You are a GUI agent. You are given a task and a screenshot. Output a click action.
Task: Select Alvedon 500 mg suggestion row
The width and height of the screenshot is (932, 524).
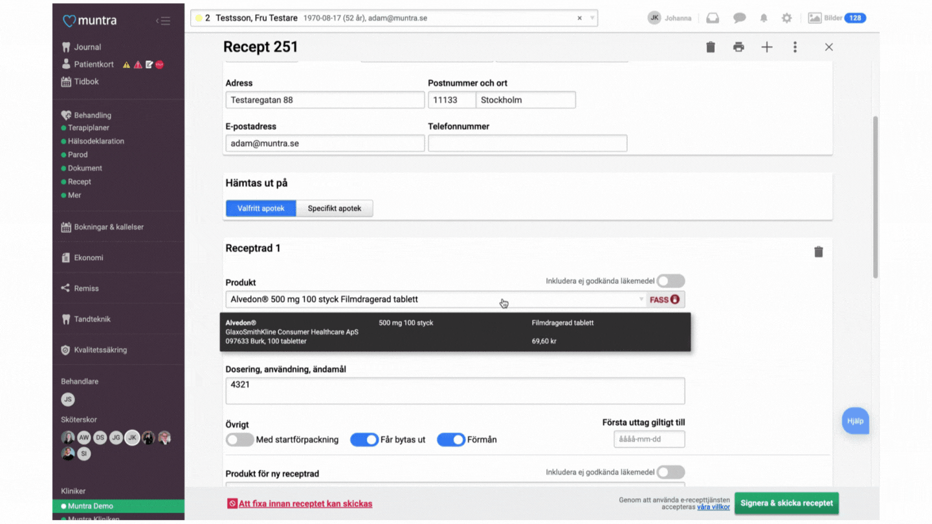click(x=455, y=332)
